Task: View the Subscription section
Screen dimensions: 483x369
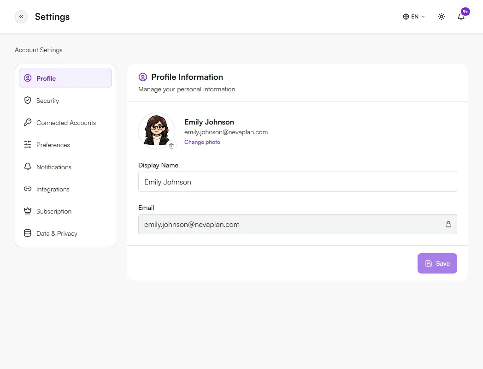Action: [x=65, y=211]
